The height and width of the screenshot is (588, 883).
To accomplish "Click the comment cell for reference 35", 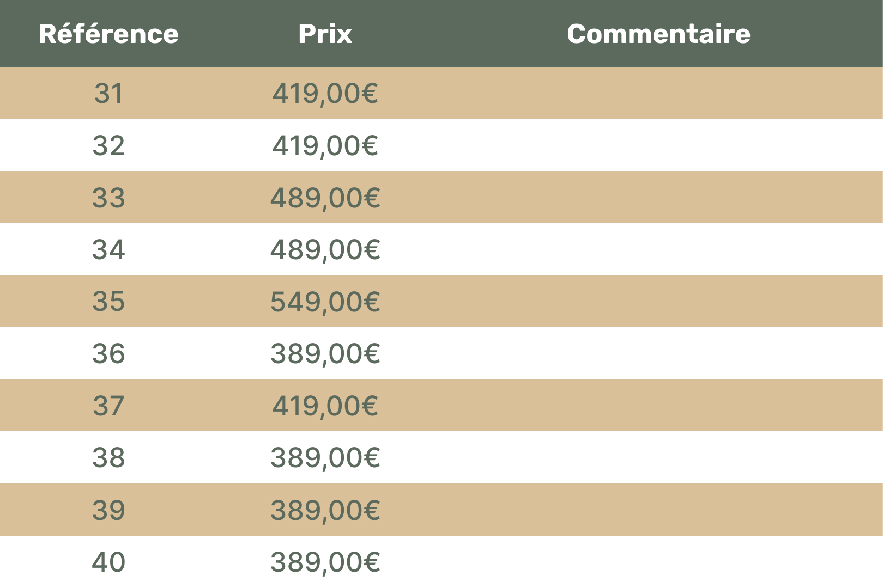I will click(658, 301).
